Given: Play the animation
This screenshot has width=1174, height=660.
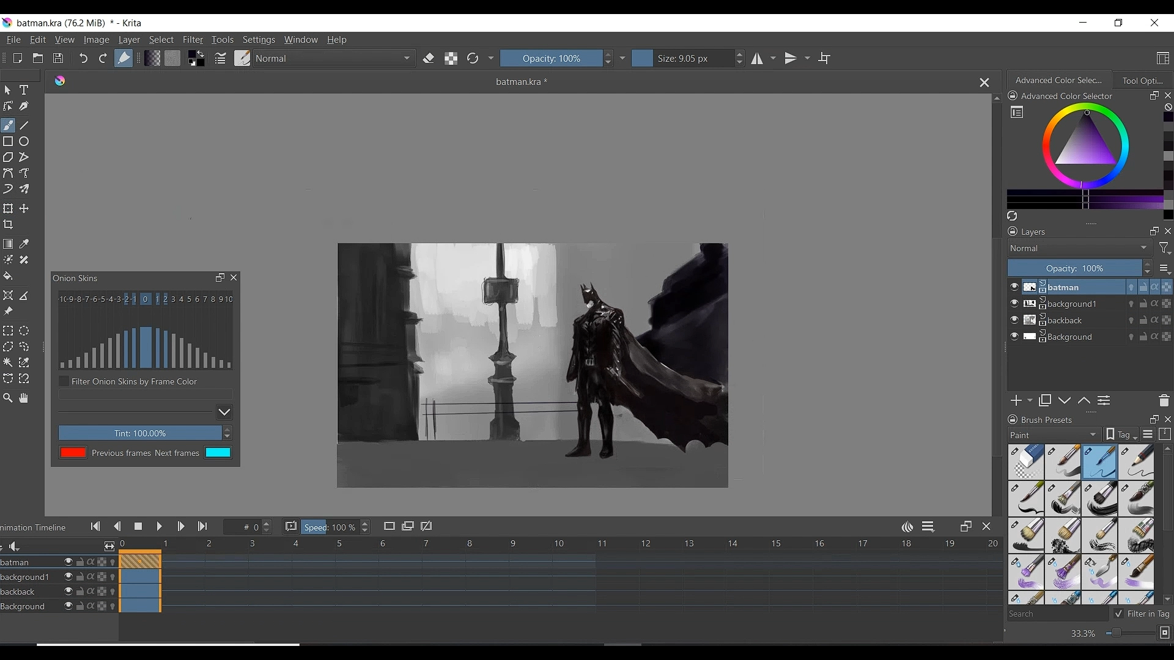Looking at the screenshot, I should click(x=159, y=527).
